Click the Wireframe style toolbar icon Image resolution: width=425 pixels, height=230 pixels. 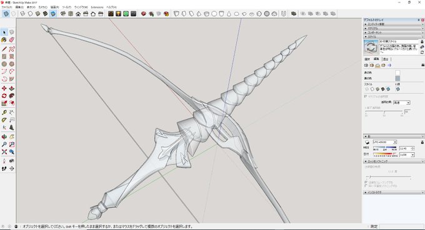point(22,14)
